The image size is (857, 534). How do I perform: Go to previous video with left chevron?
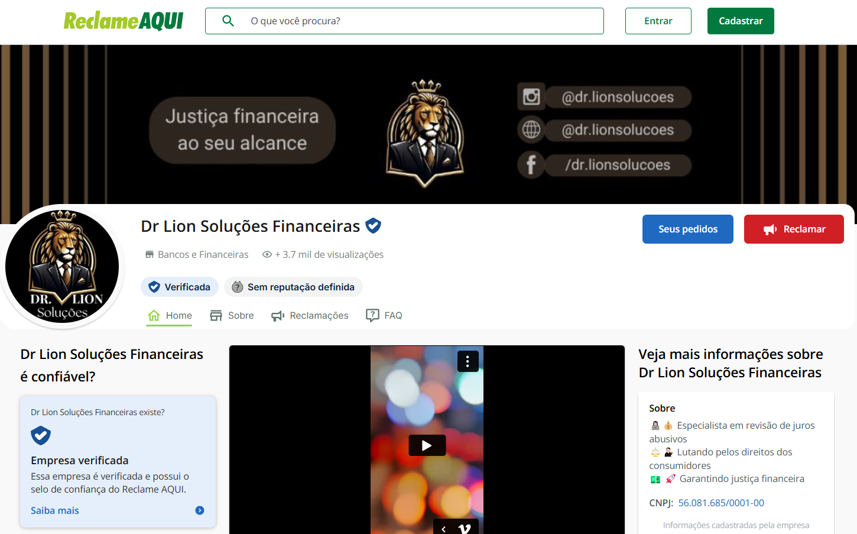tap(444, 529)
